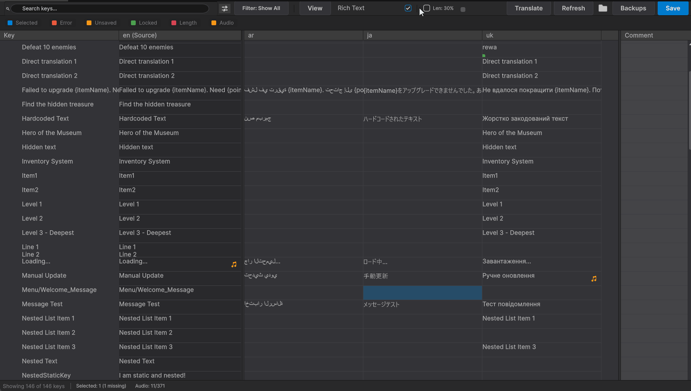Click the orange Audio legend swatch
This screenshot has height=391, width=691.
pyautogui.click(x=214, y=22)
